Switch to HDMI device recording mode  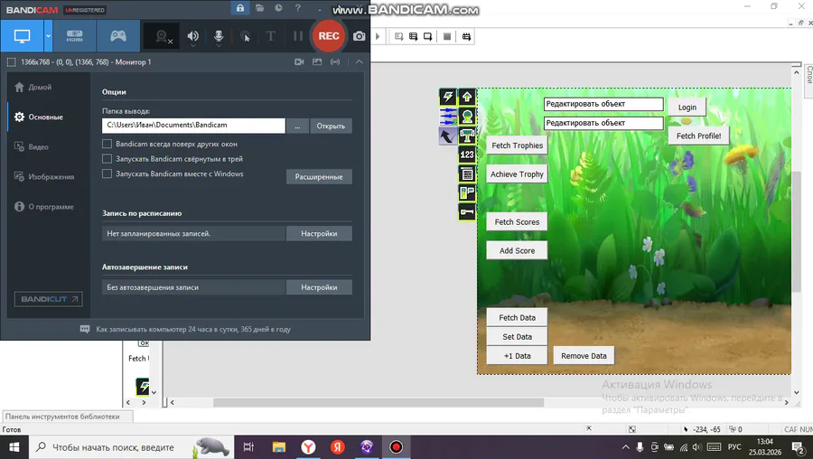tap(75, 36)
